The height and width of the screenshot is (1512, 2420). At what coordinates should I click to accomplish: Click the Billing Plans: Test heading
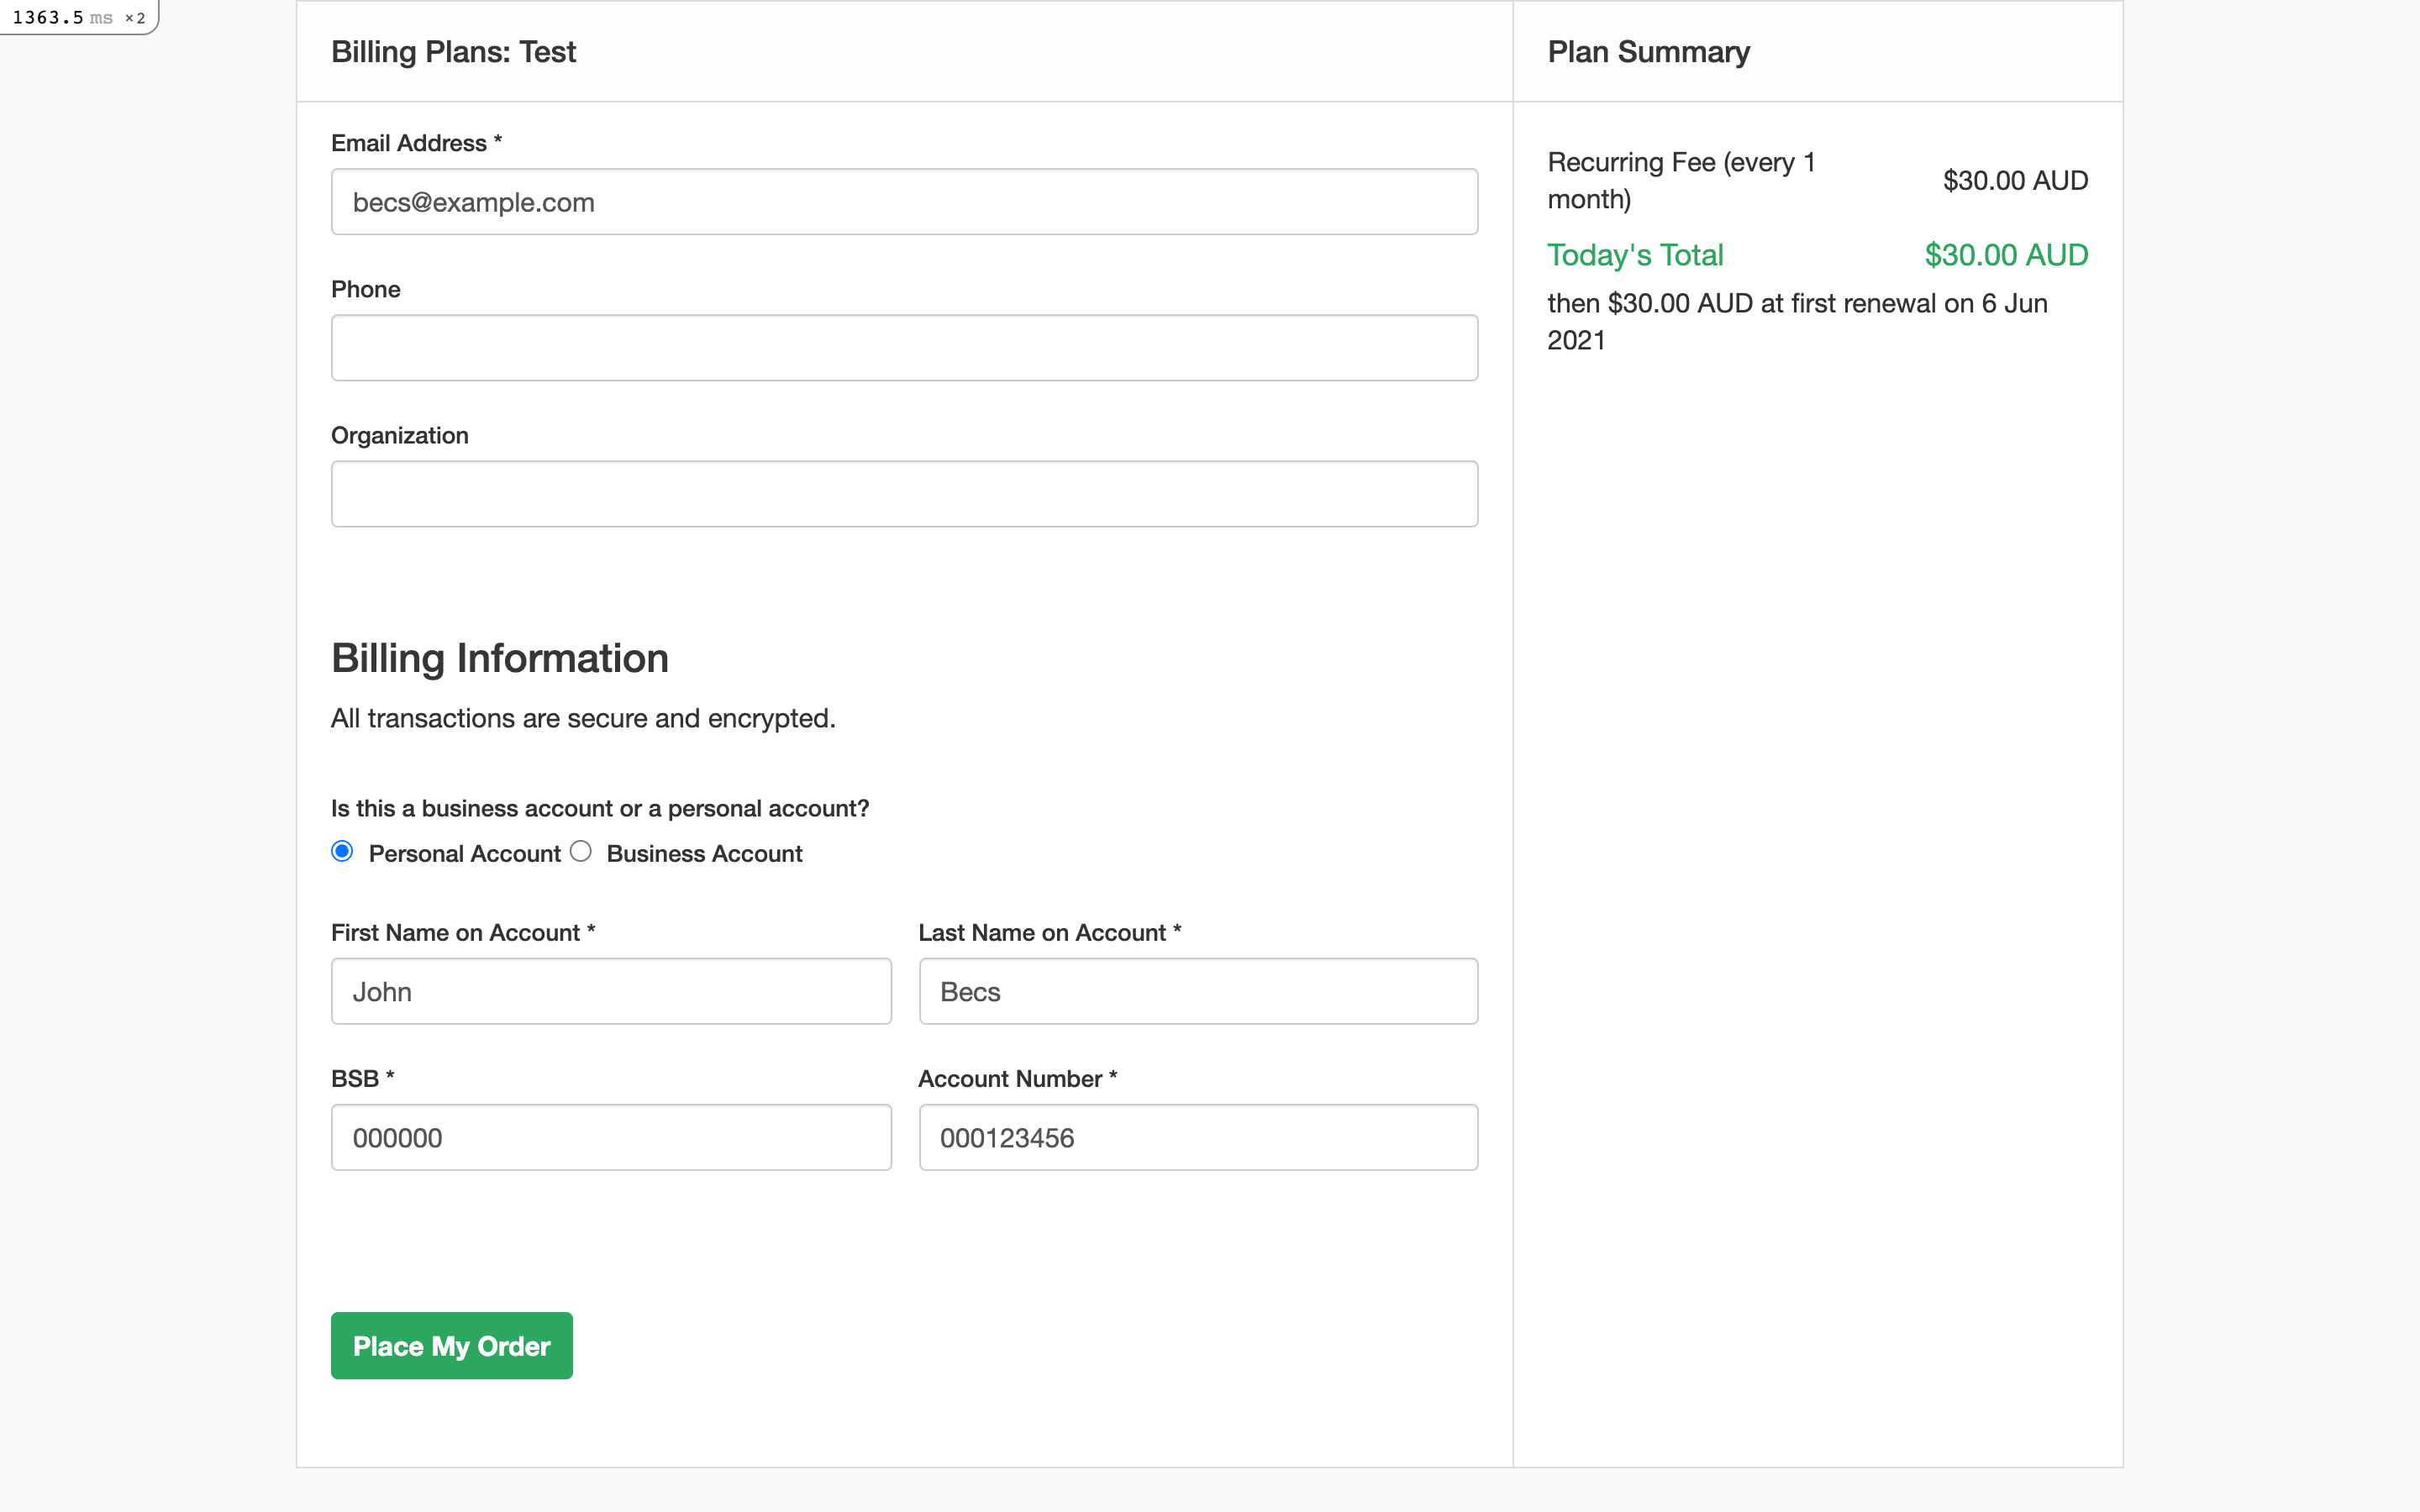pos(453,52)
